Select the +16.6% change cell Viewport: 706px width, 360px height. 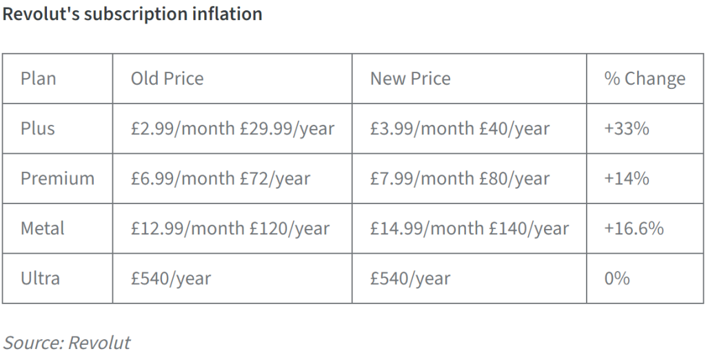[645, 228]
